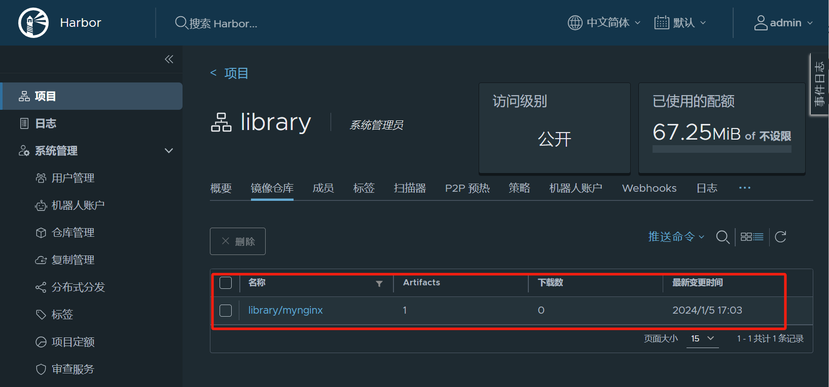Open repository search with magnifier icon
The image size is (829, 387).
(x=723, y=237)
